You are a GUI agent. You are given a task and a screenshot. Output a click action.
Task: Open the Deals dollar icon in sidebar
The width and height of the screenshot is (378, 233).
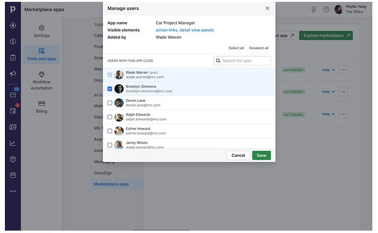click(x=13, y=42)
